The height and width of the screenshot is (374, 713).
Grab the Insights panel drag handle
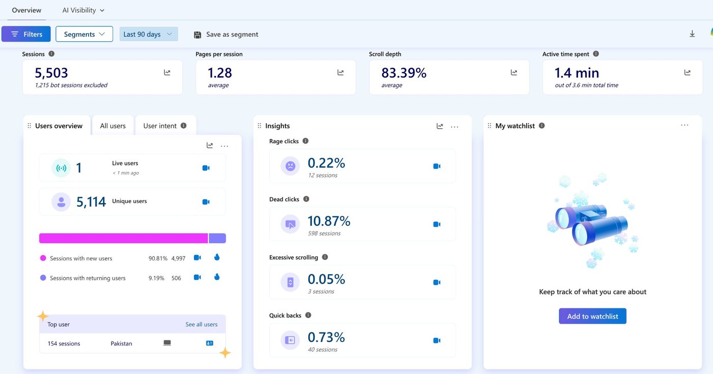tap(259, 126)
